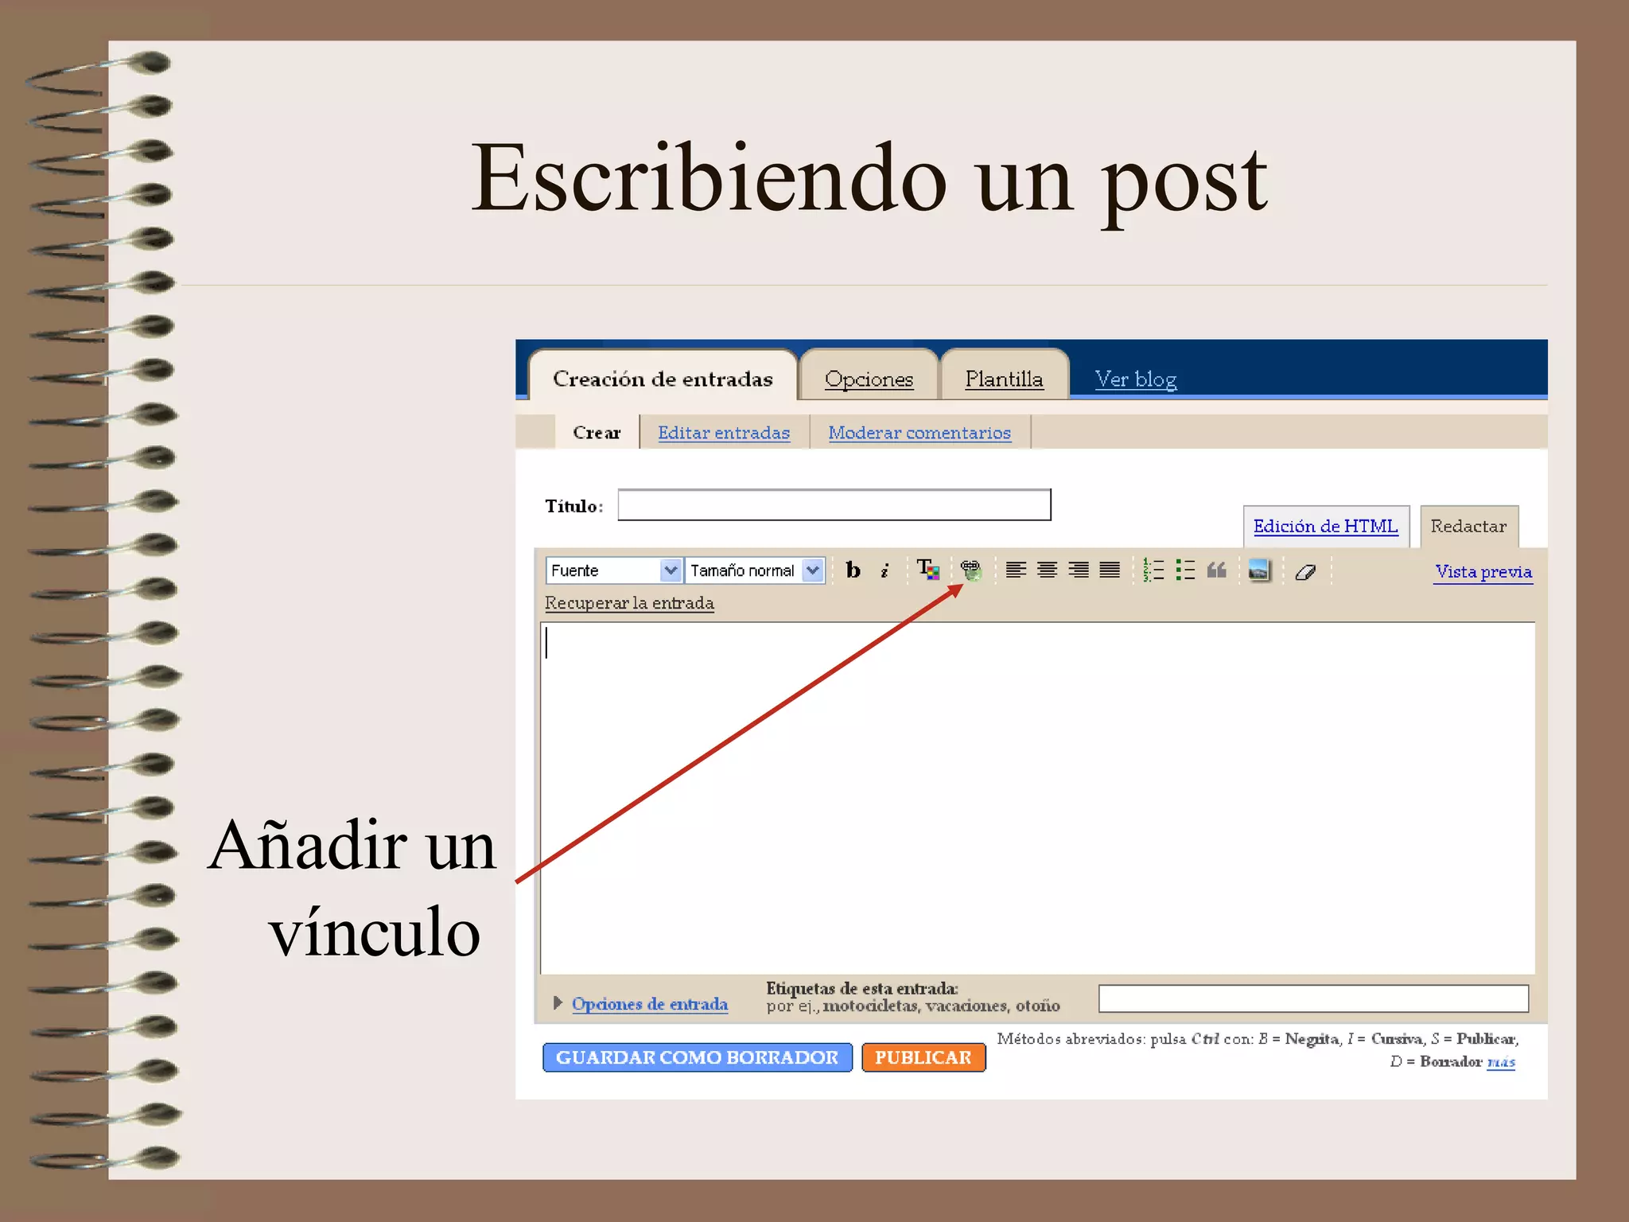The width and height of the screenshot is (1629, 1222).
Task: Open Moderar comentarios
Action: click(x=919, y=433)
